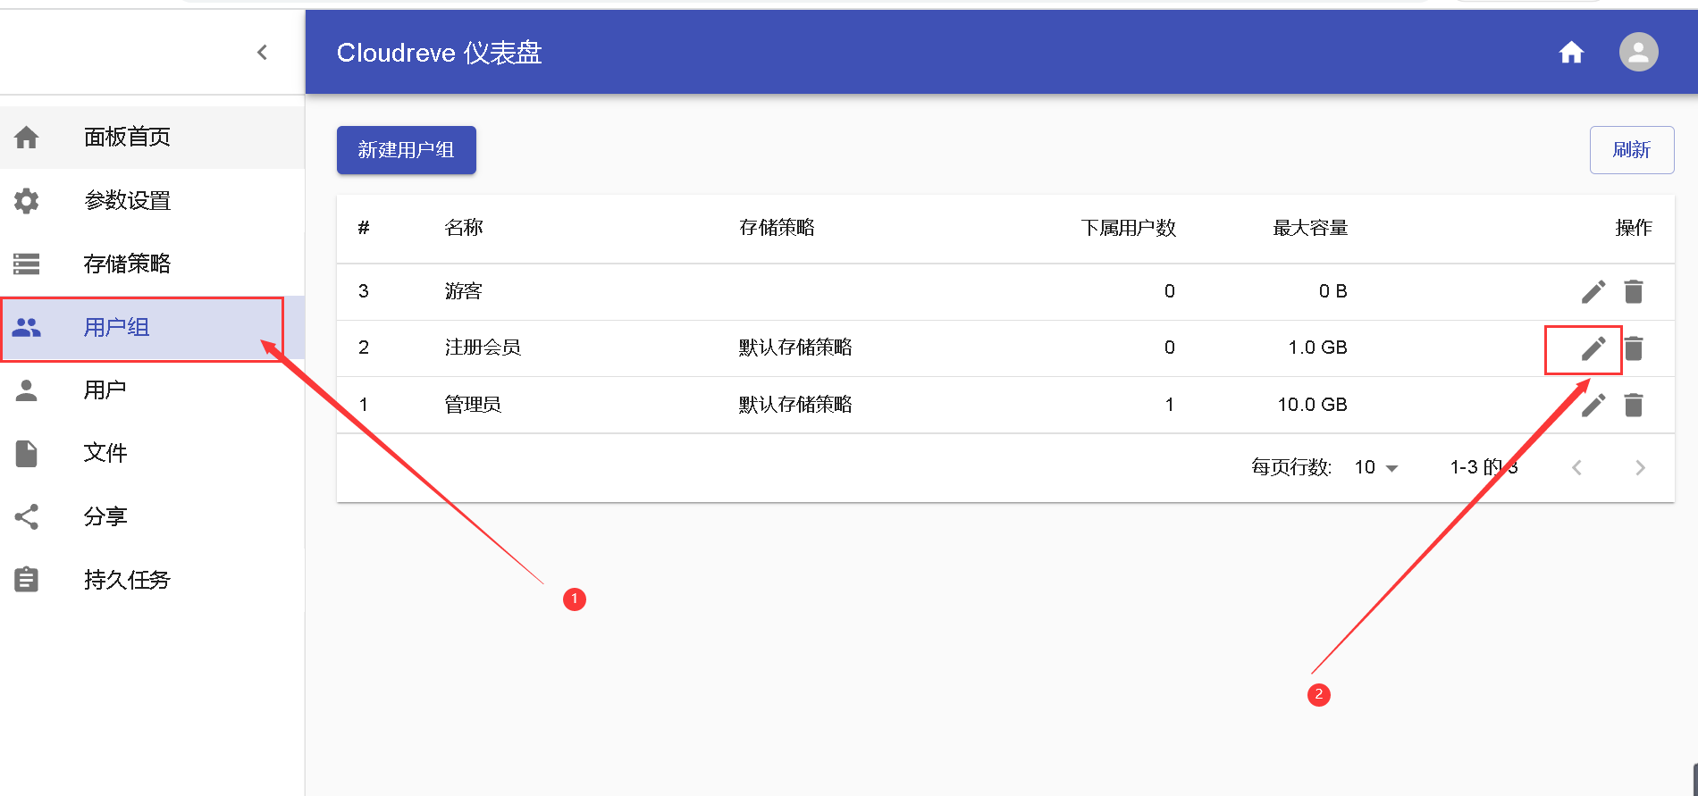
Task: Edit the 管理员 group with pencil icon
Action: pos(1593,405)
